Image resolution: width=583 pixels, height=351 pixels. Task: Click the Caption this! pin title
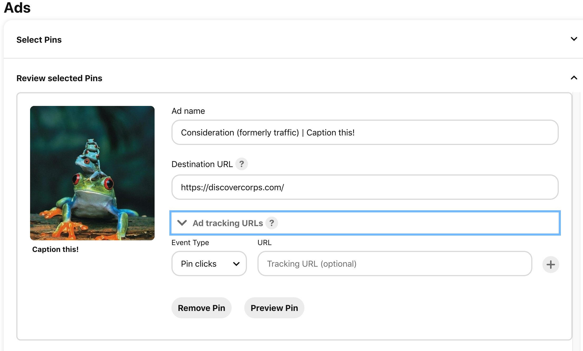click(55, 249)
